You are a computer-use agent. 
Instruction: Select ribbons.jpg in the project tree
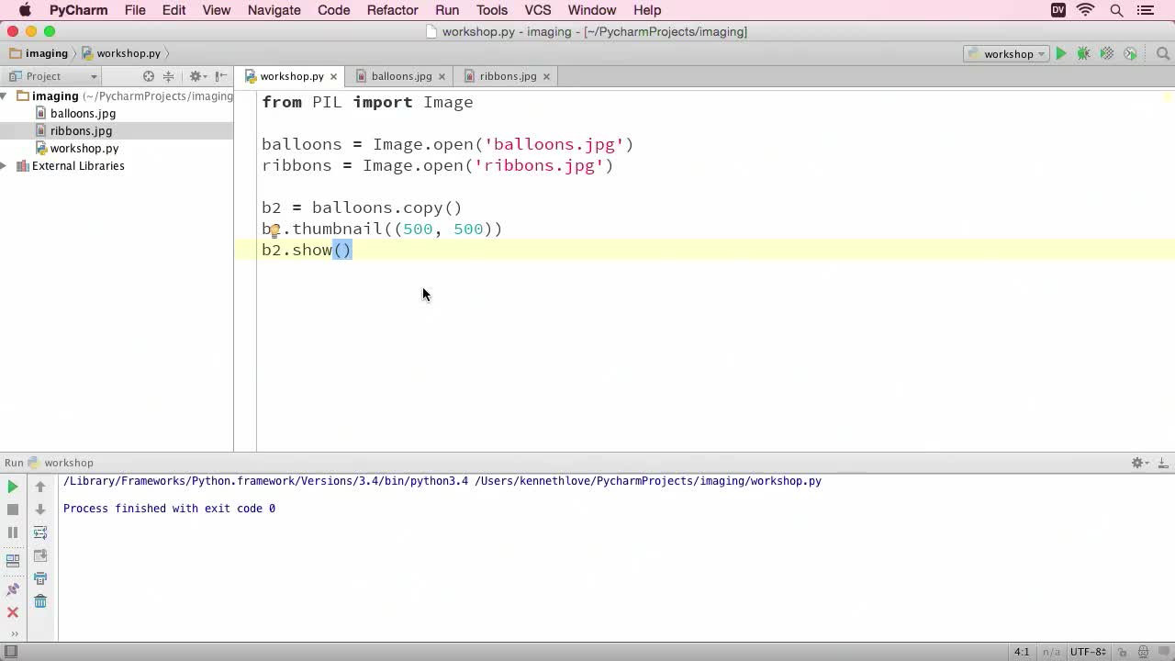[81, 130]
